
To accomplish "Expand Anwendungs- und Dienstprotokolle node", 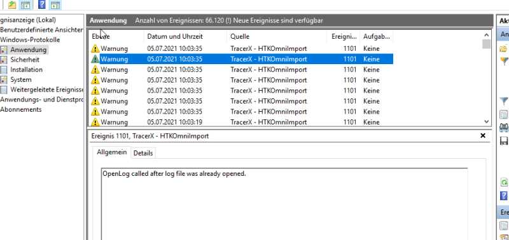I will click(41, 100).
